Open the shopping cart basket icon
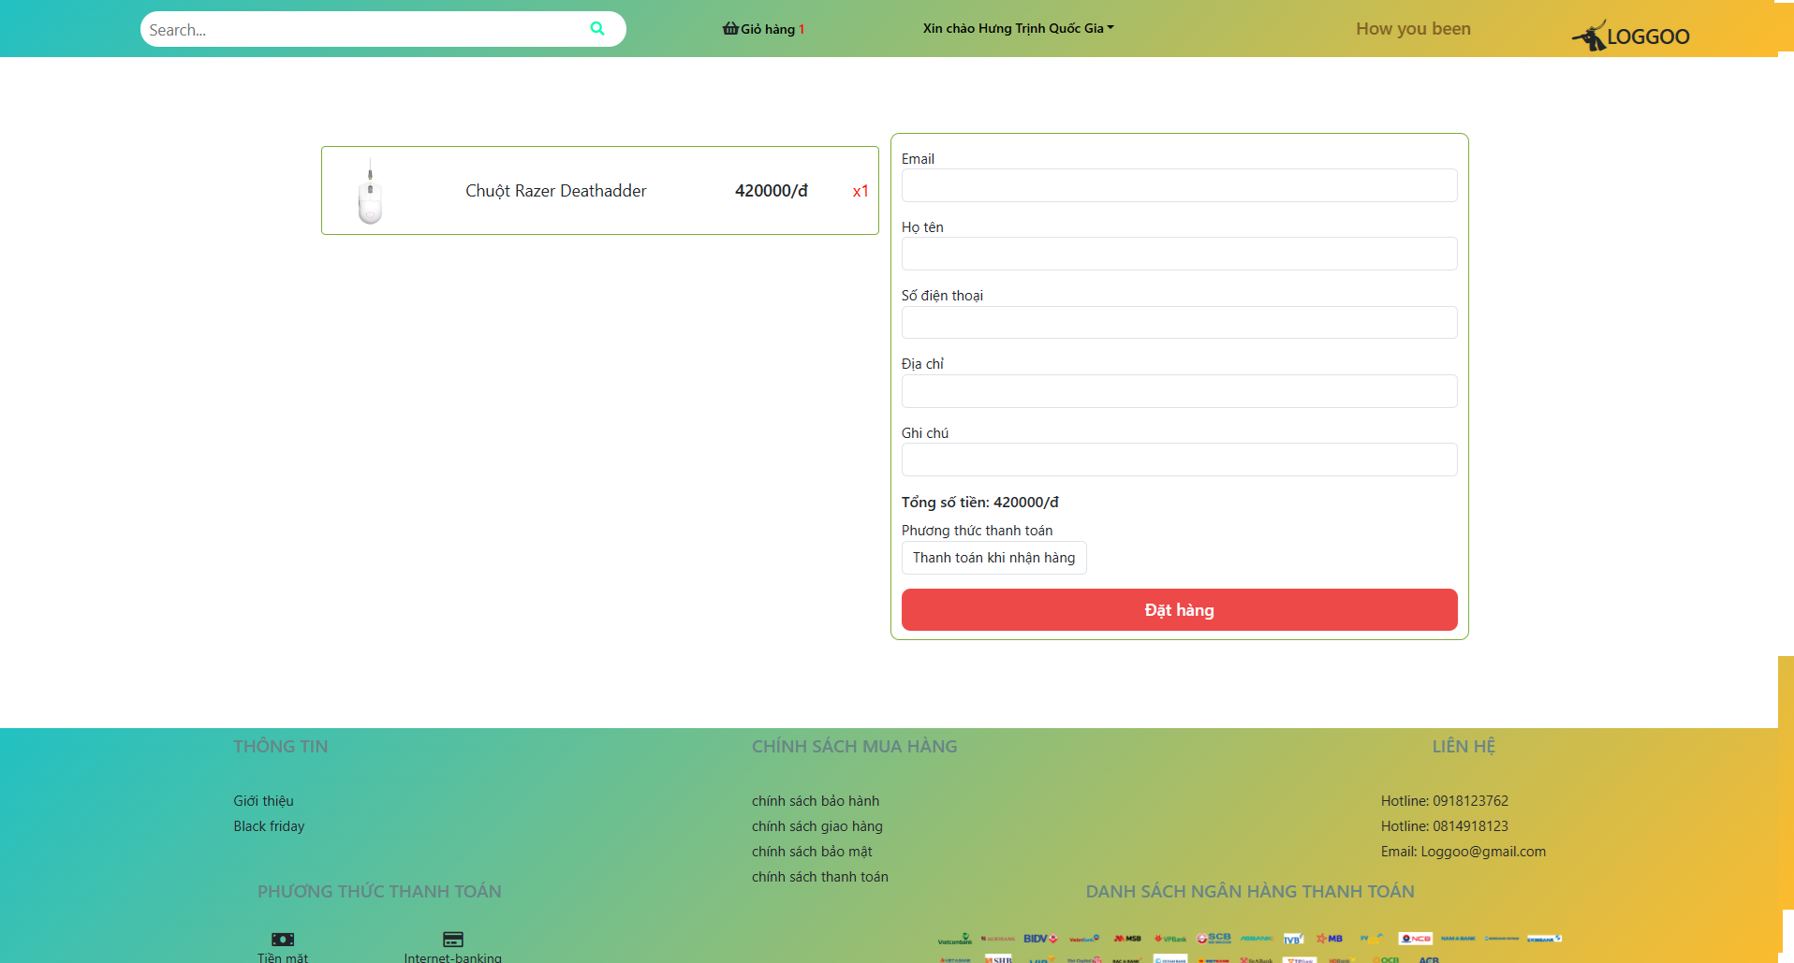1794x963 pixels. point(730,29)
